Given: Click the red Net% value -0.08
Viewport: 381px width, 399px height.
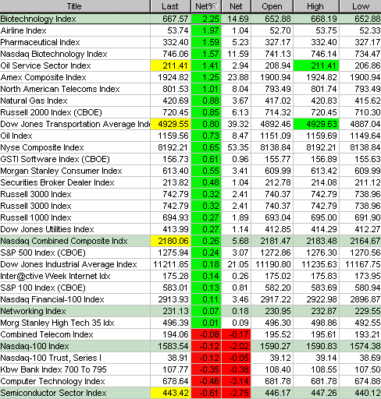Looking at the screenshot, I should (206, 334).
